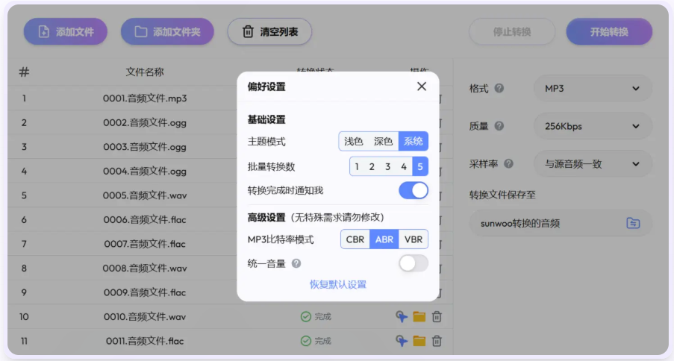Open folder icon for 0010.音频文件.wav
This screenshot has width=674, height=361.
(x=419, y=317)
